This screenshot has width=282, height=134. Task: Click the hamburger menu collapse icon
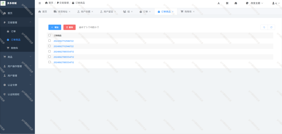40,3
